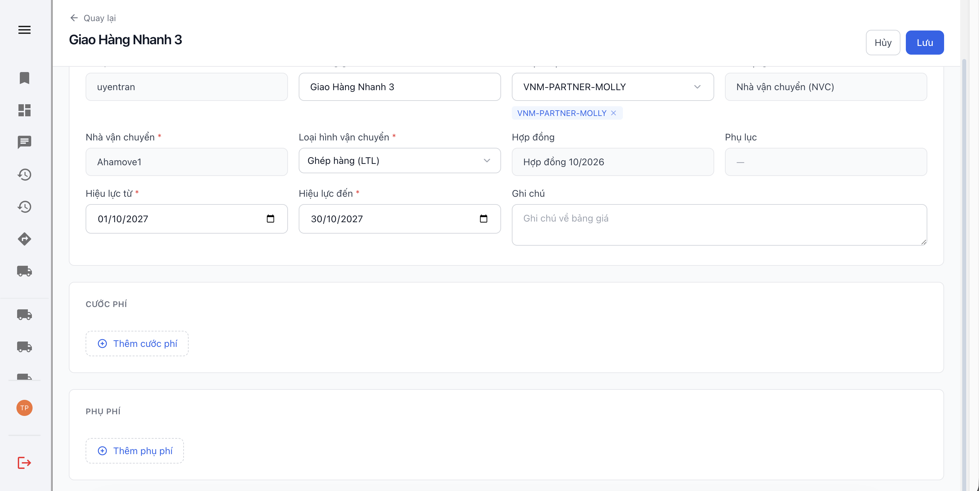The width and height of the screenshot is (979, 491).
Task: Click the Ghi chú textarea
Action: pyautogui.click(x=719, y=225)
